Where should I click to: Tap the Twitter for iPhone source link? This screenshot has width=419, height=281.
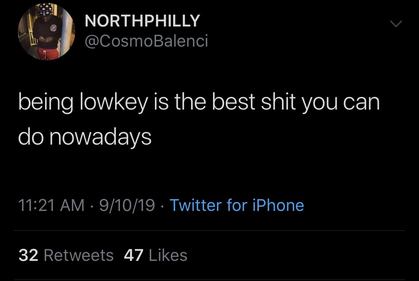point(237,205)
